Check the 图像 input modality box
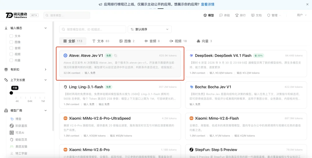 click(x=11, y=42)
